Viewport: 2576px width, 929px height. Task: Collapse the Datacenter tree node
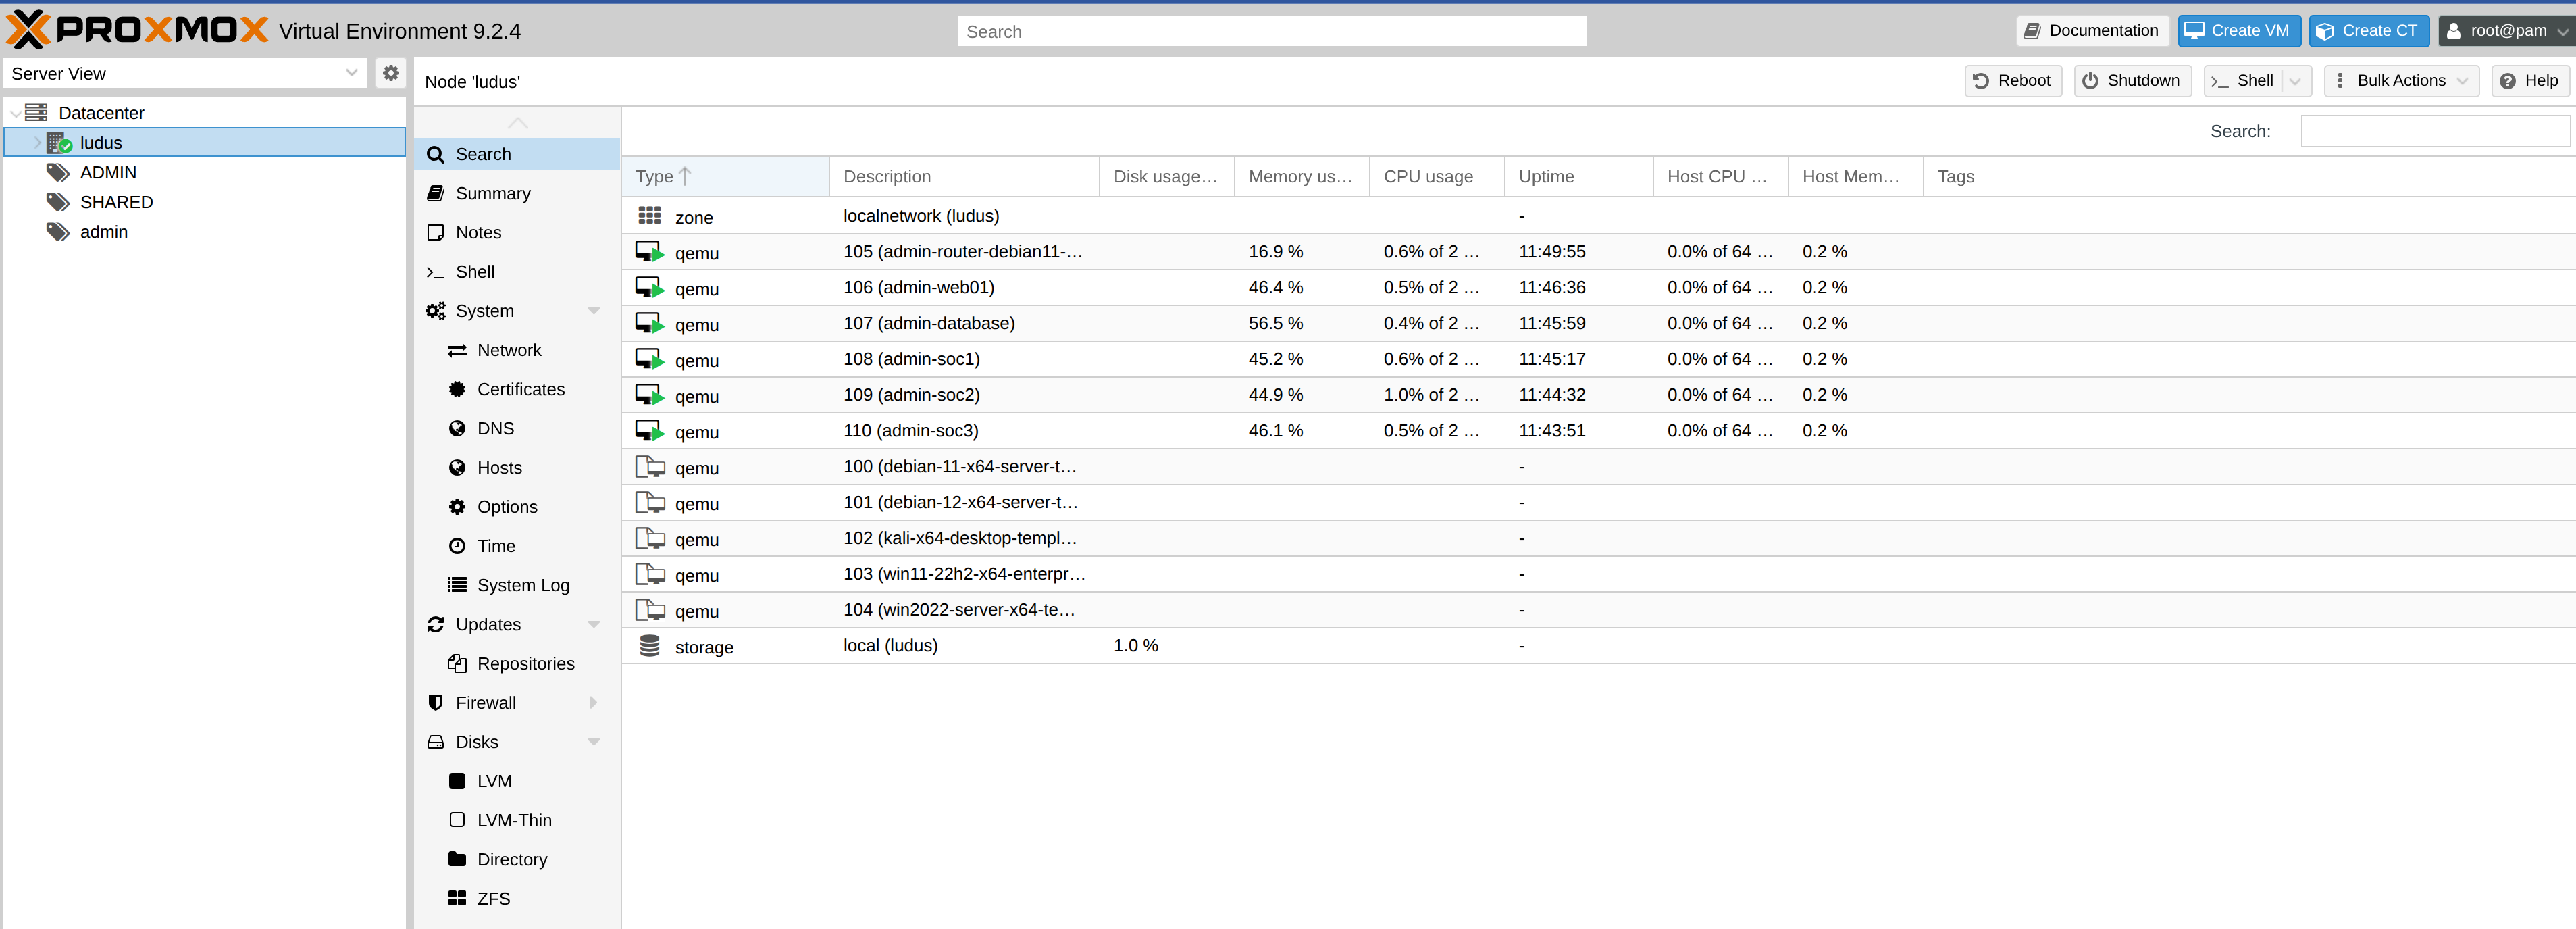15,113
